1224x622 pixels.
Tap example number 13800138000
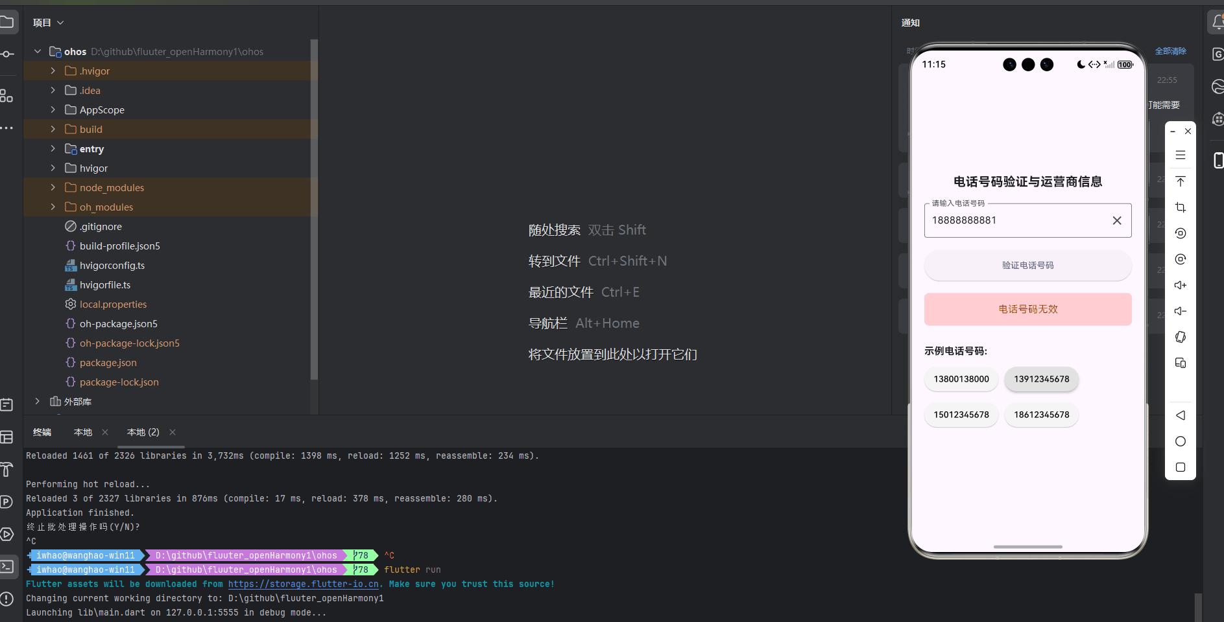click(961, 379)
